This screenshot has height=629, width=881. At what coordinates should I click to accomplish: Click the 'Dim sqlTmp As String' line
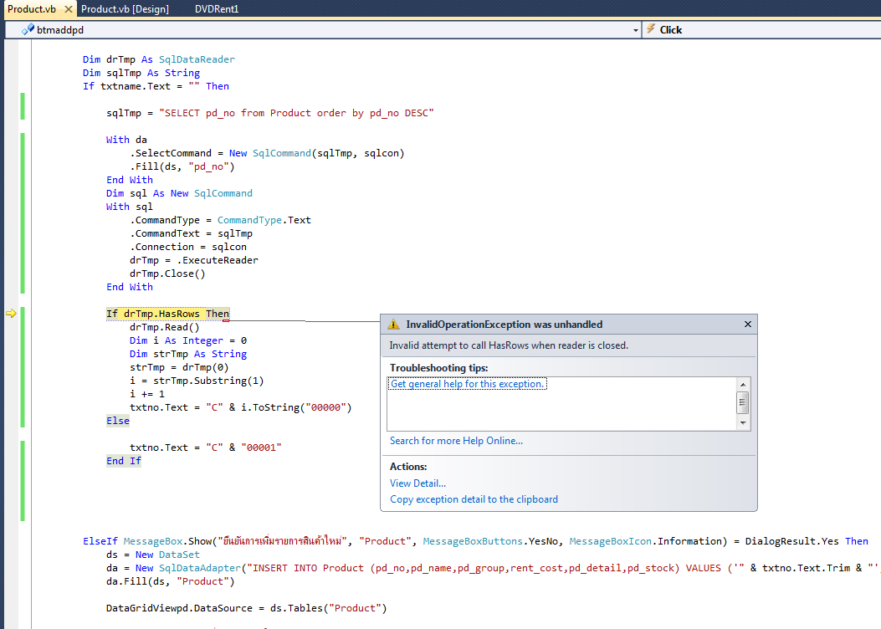[141, 73]
